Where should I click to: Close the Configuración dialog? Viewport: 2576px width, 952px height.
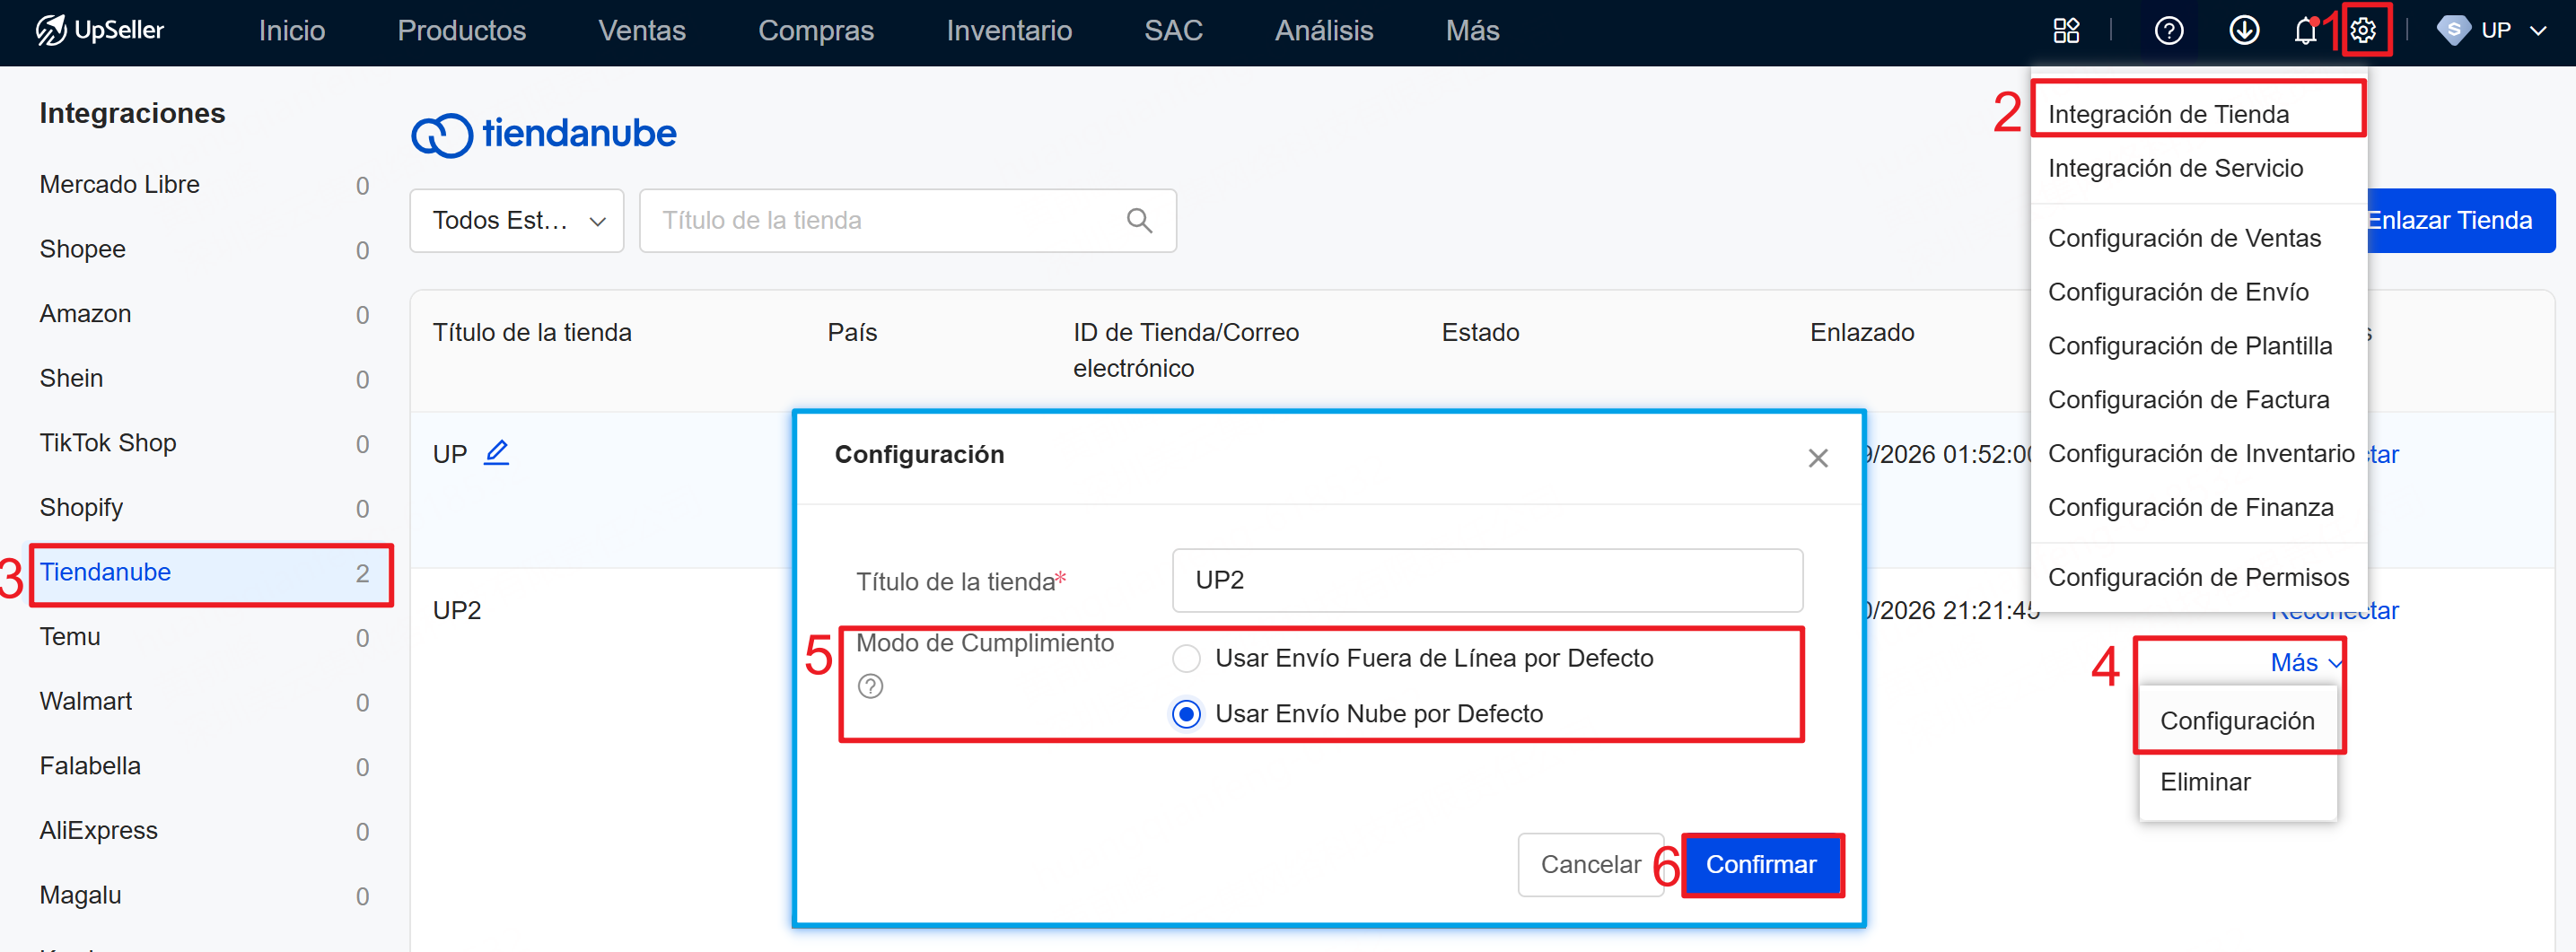click(1817, 458)
